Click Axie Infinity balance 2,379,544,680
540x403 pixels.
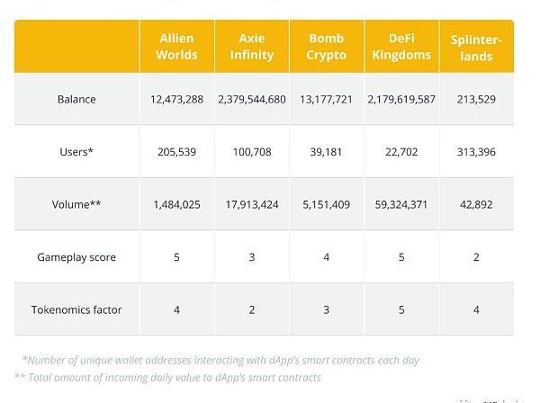click(x=251, y=99)
